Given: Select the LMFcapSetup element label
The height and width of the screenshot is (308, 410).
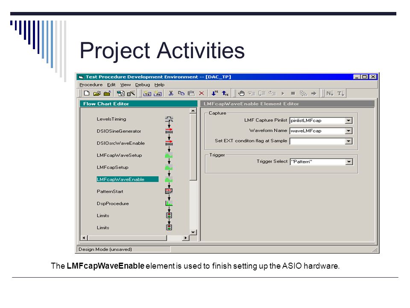Looking at the screenshot, I should [112, 167].
